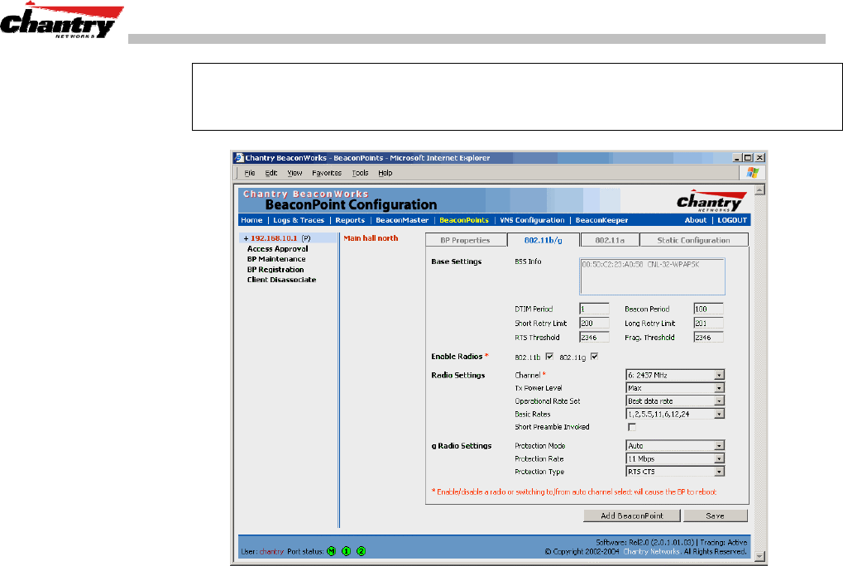Open the Help menu
This screenshot has width=843, height=566.
[385, 173]
